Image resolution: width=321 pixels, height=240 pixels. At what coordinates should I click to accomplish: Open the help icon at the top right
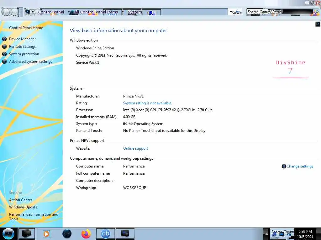tap(318, 24)
